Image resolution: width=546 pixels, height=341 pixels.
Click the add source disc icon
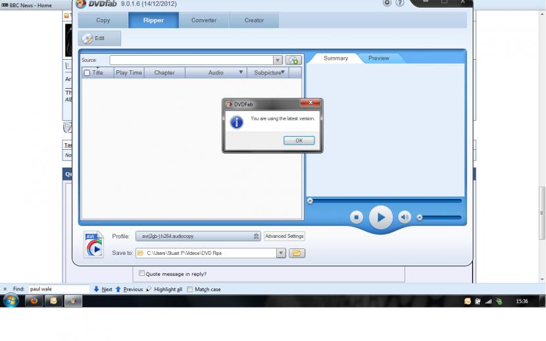click(294, 60)
